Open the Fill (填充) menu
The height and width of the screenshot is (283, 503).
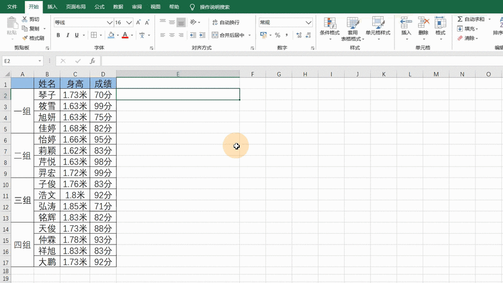click(x=468, y=28)
